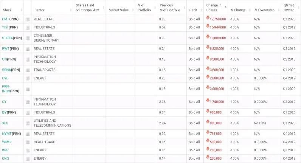301x163 pixels.
Task: Sort the table by Stock column
Action: [x=8, y=9]
